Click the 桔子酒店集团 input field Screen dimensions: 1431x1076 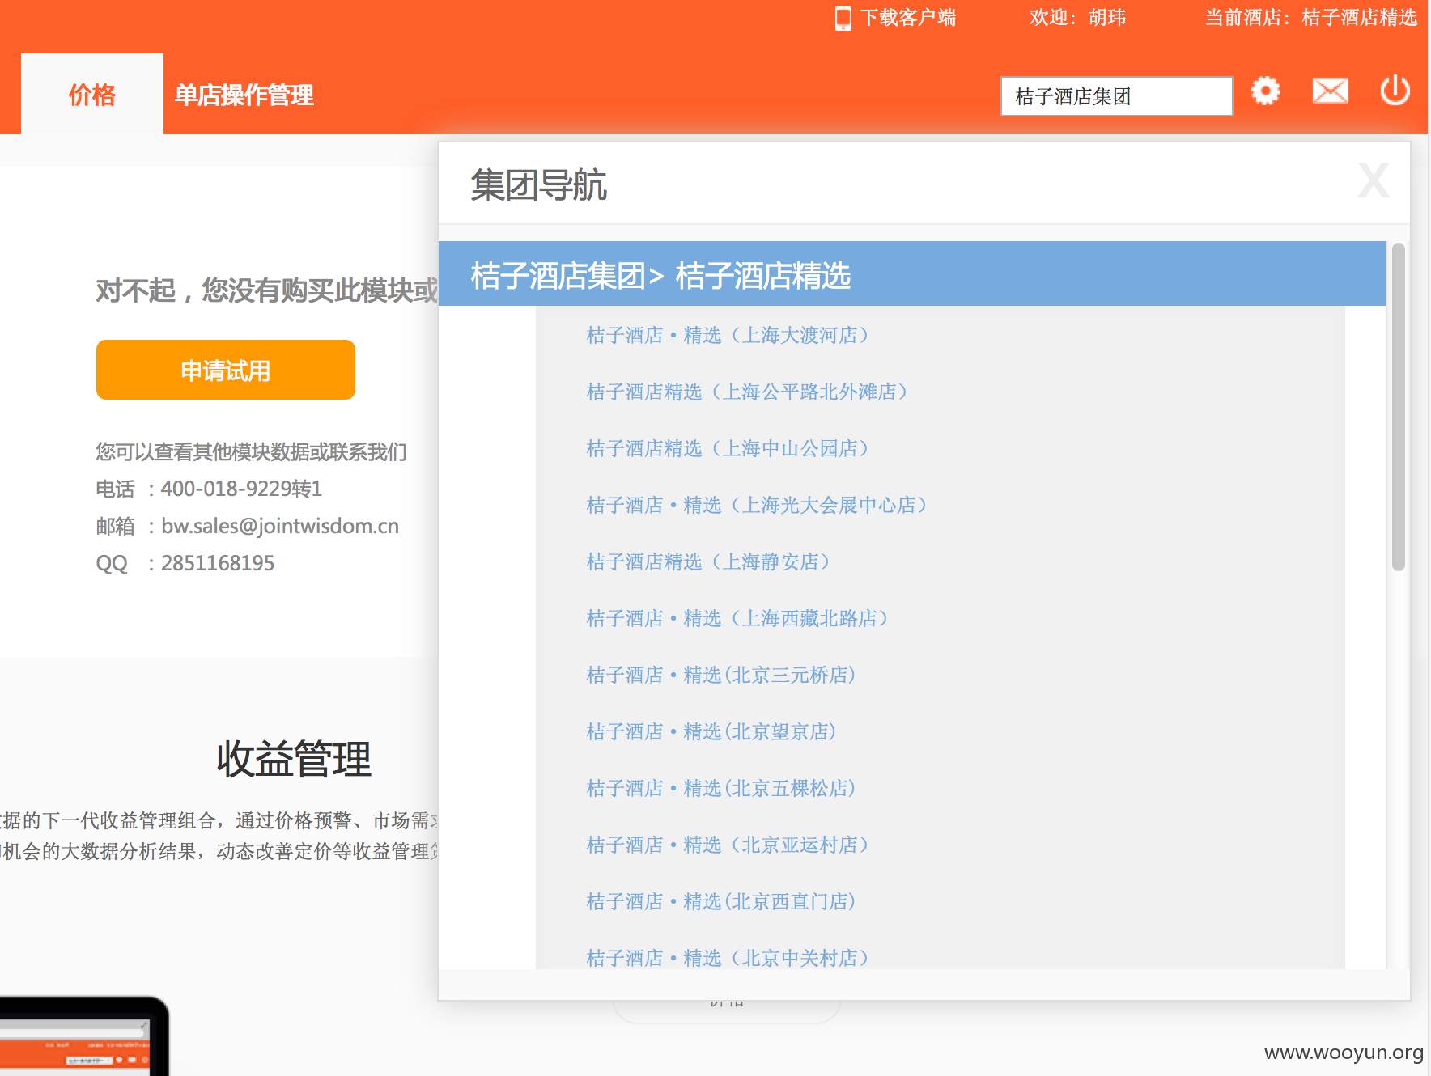pyautogui.click(x=1117, y=96)
